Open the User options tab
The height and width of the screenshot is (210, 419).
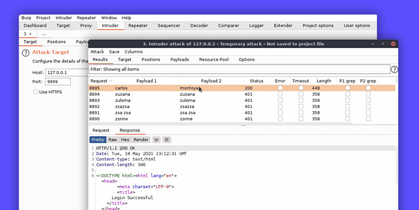click(x=357, y=25)
